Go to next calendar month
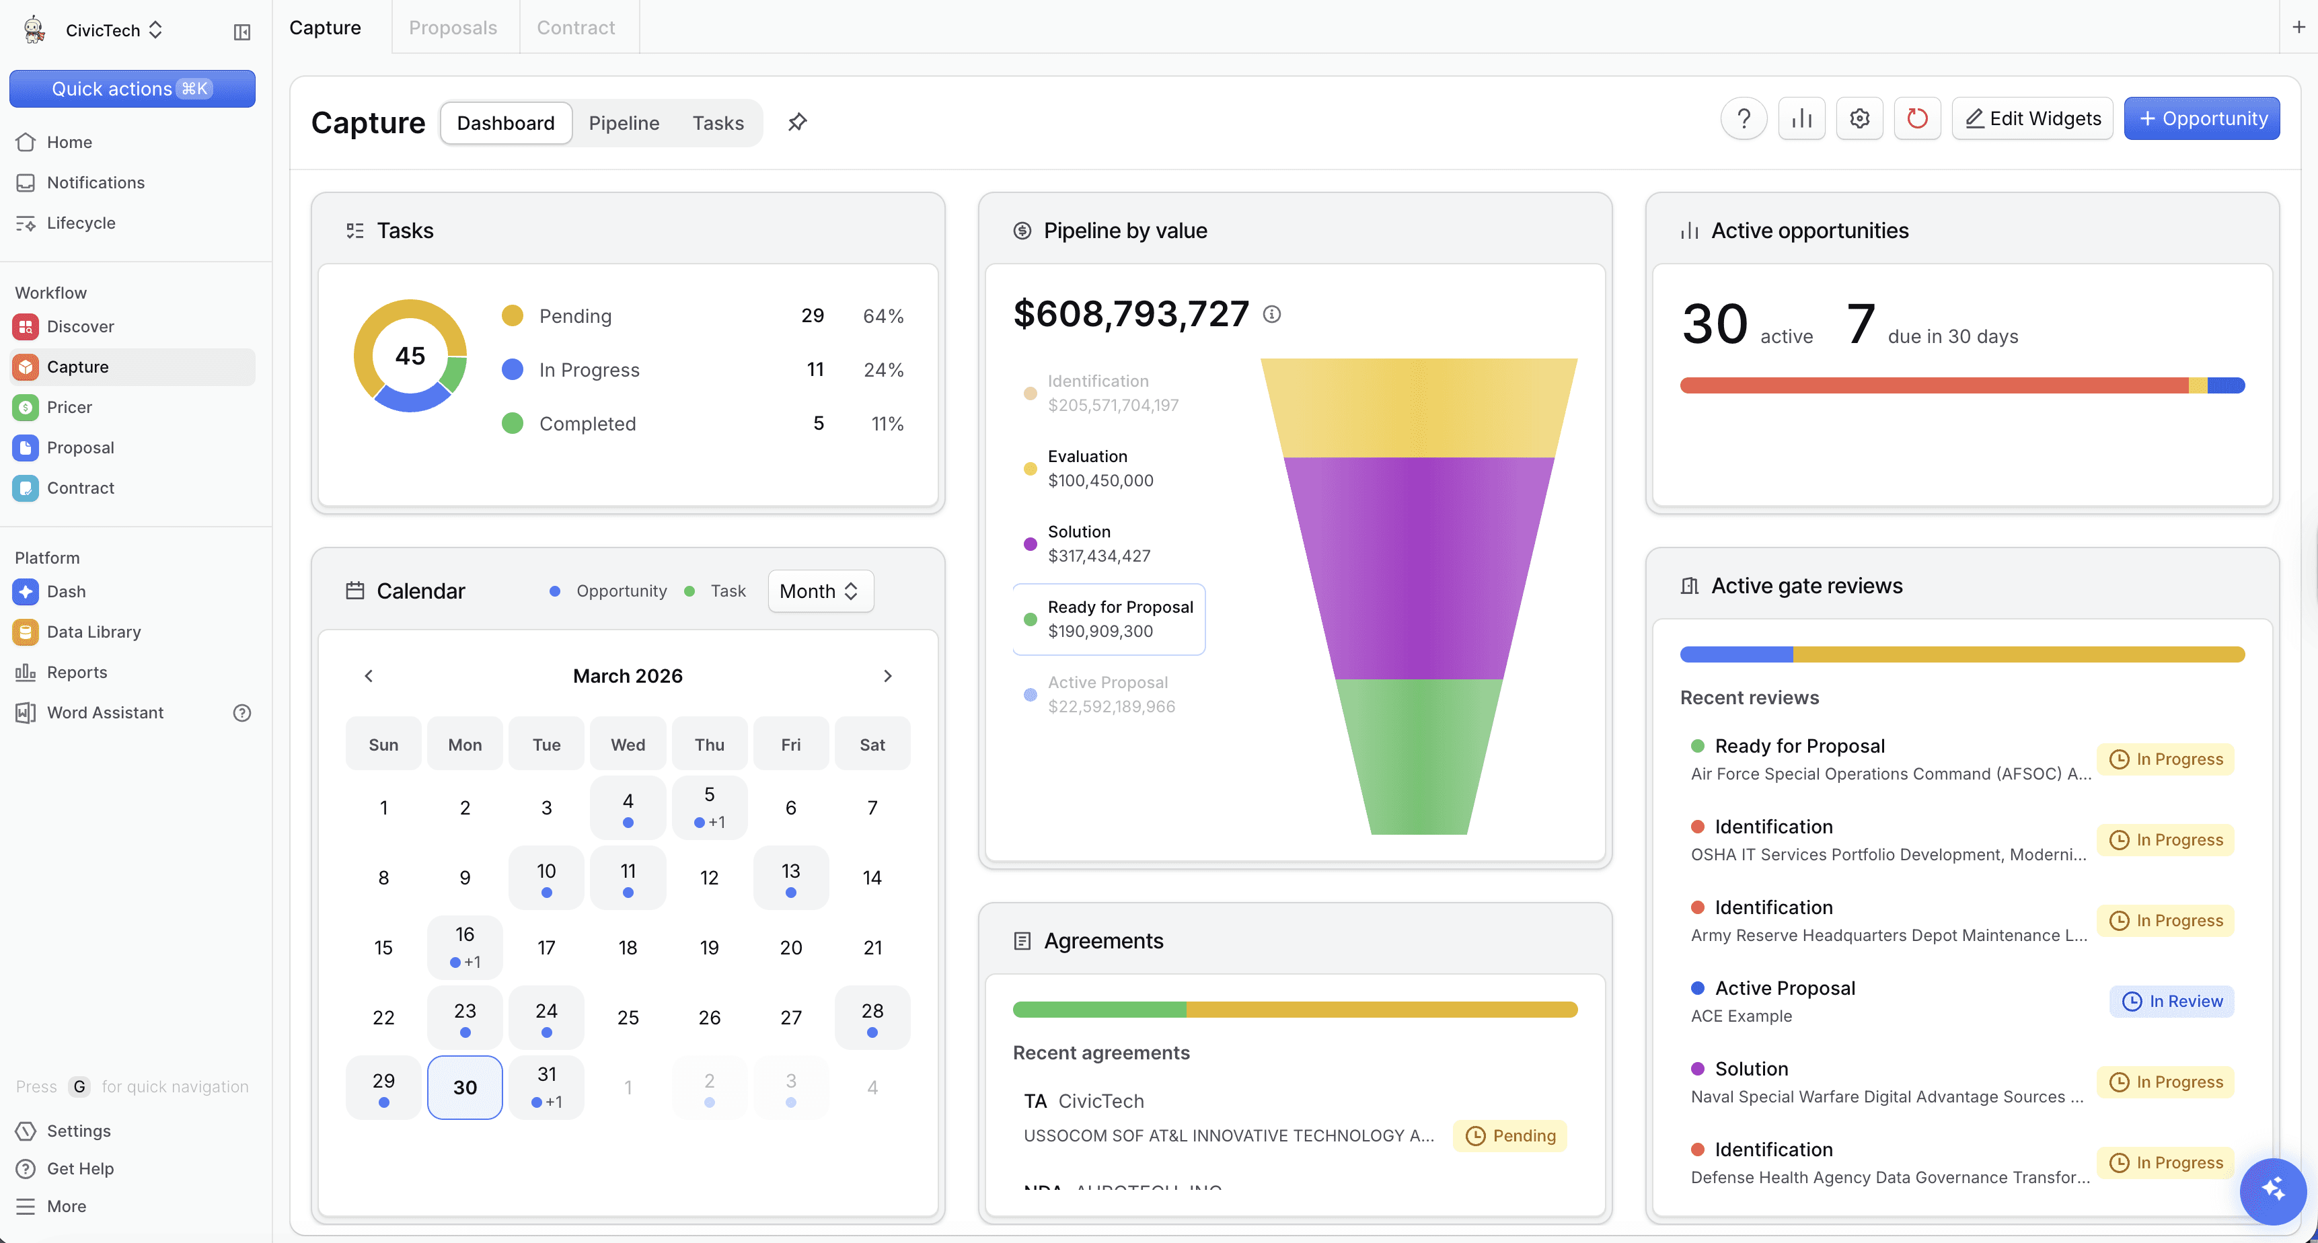Screen dimensions: 2318x1243 tap(887, 676)
